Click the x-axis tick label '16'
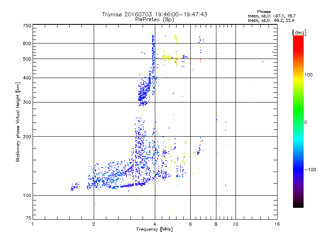326x244 pixels. (x=277, y=224)
